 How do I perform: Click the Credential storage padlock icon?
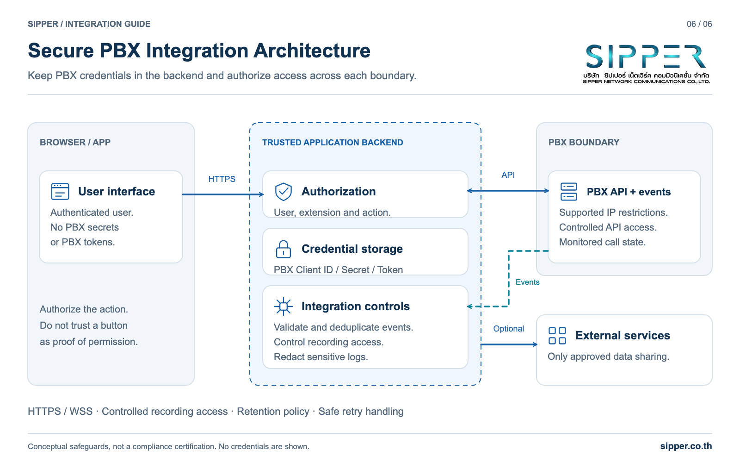[283, 249]
